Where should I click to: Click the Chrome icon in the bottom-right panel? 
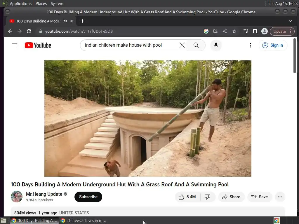pos(277,220)
